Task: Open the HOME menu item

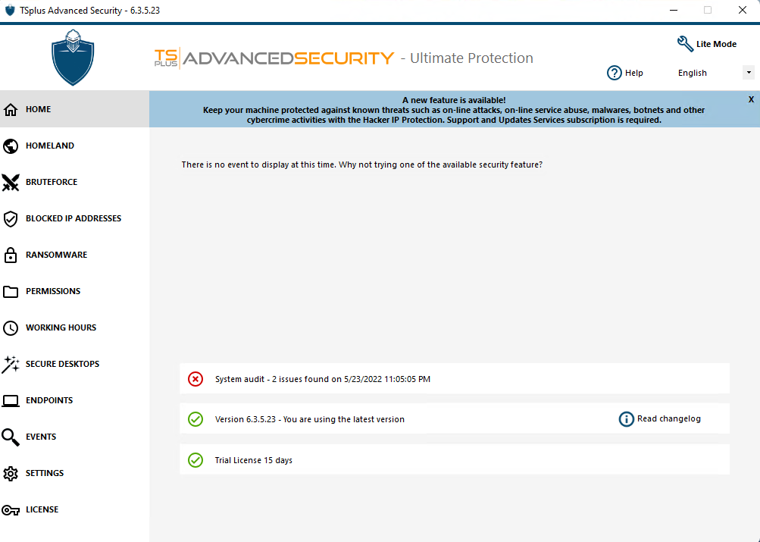Action: [75, 109]
